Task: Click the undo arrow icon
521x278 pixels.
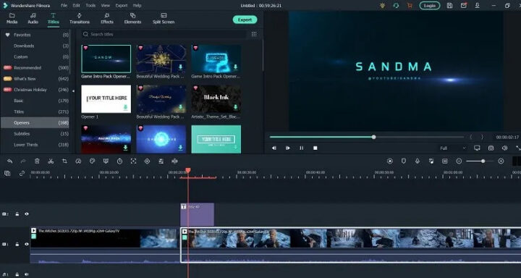Action: pyautogui.click(x=9, y=161)
